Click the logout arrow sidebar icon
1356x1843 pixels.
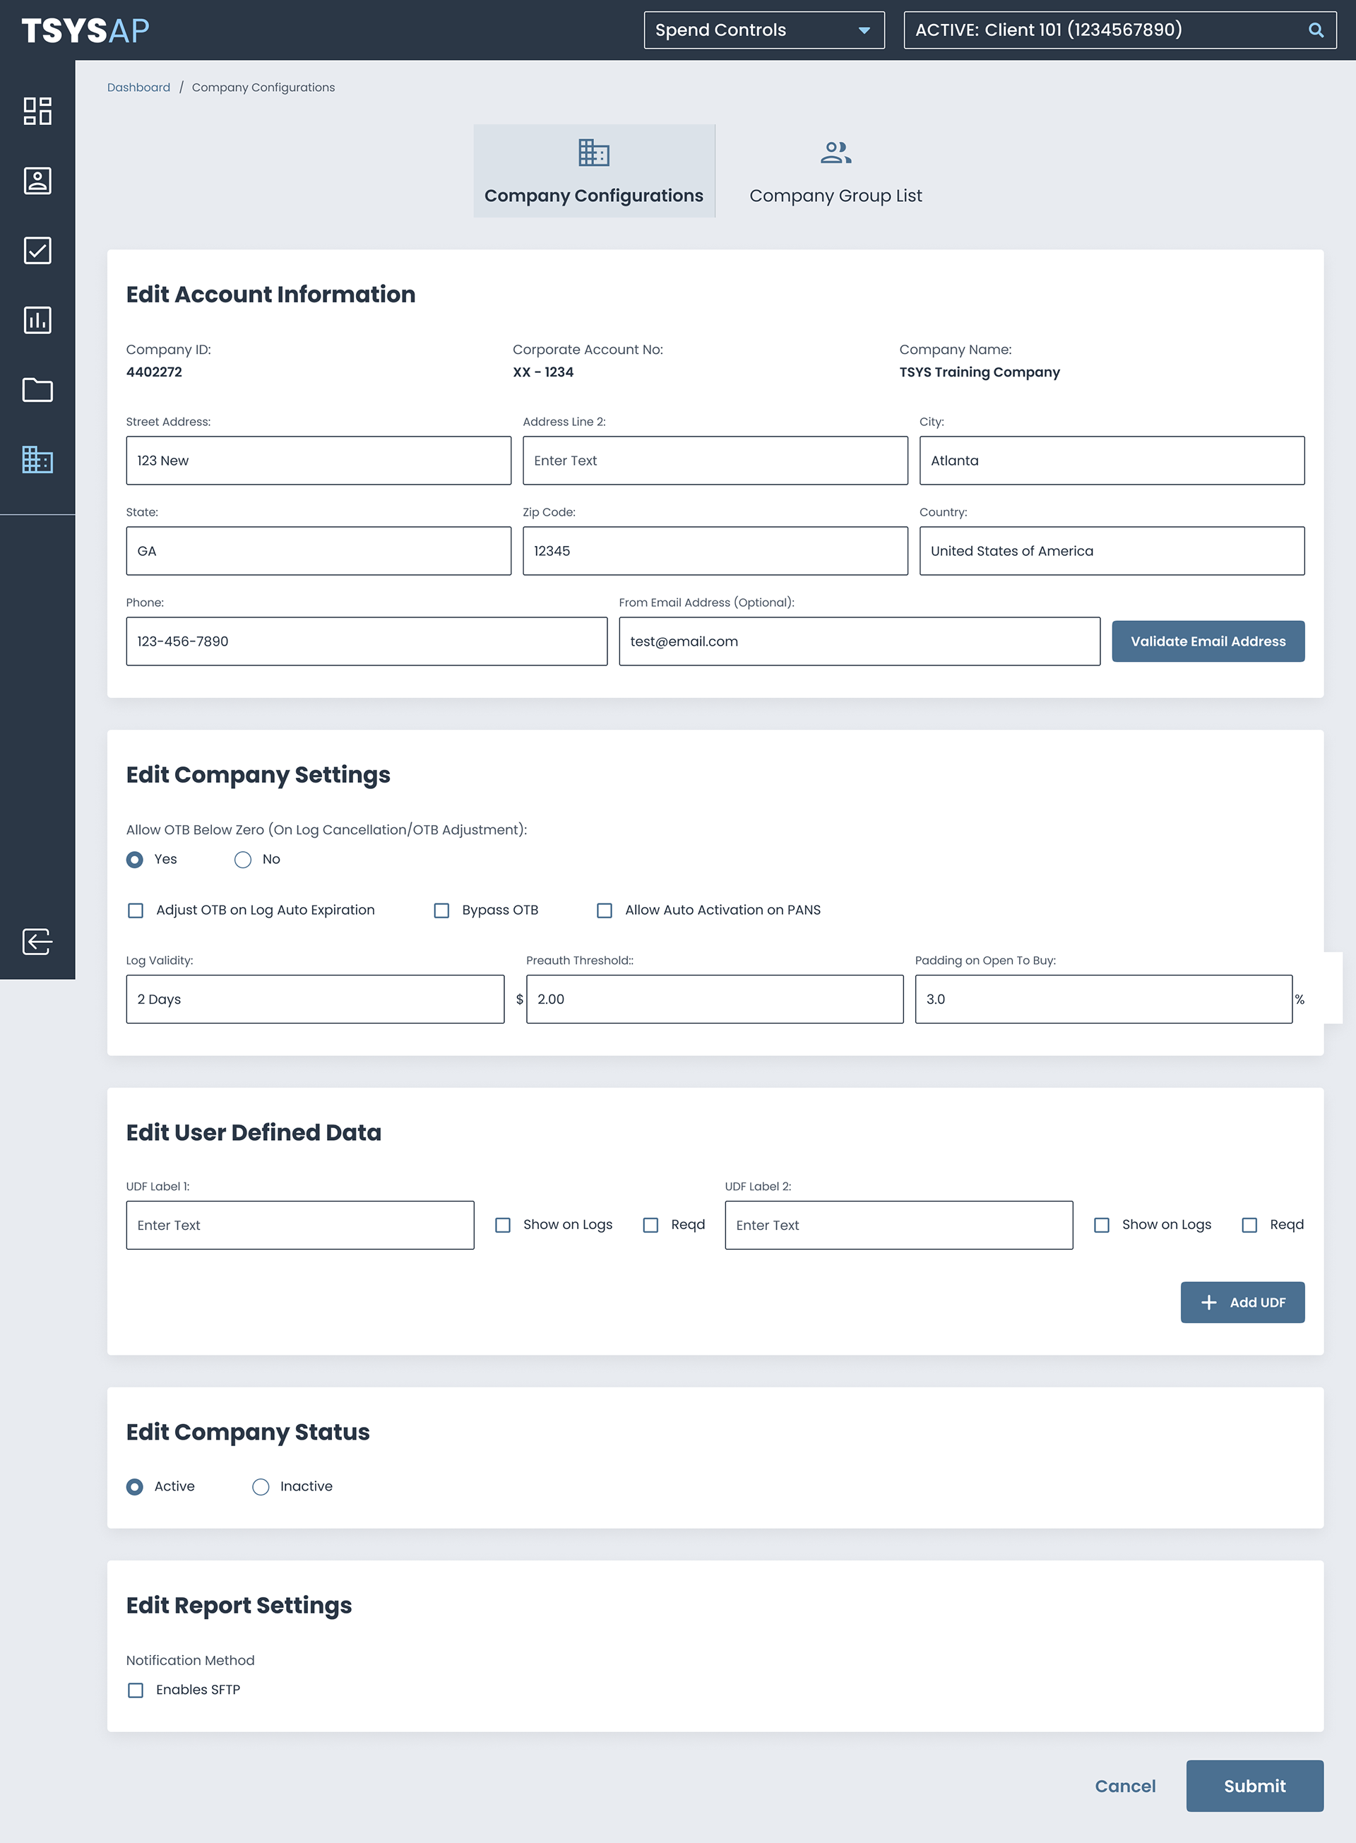[x=37, y=942]
